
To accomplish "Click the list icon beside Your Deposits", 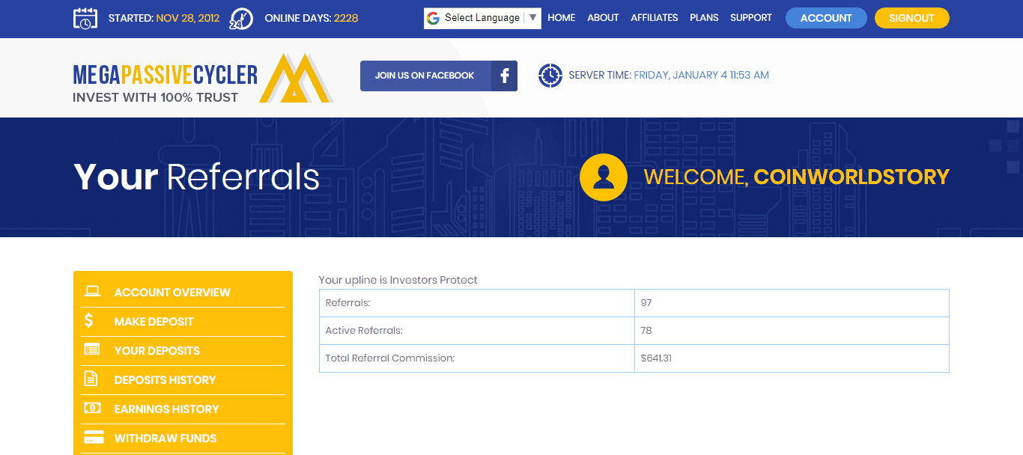I will click(x=92, y=349).
